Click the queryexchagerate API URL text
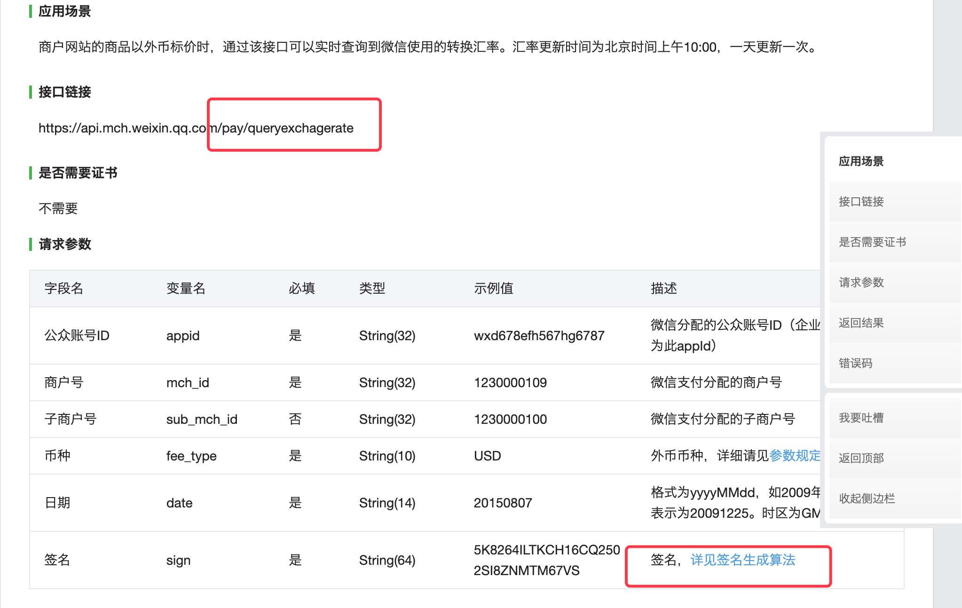This screenshot has height=608, width=962. (196, 128)
